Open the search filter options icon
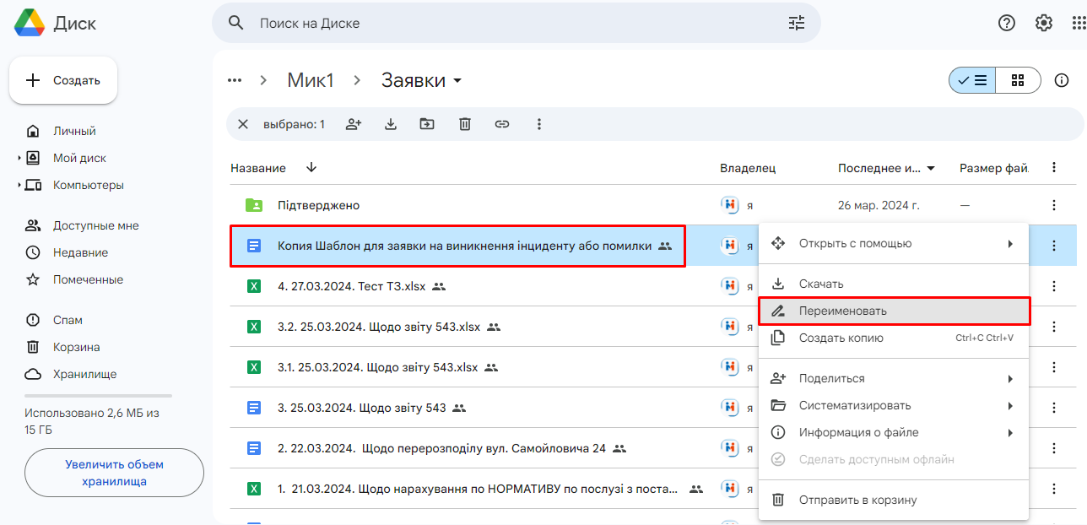The width and height of the screenshot is (1087, 525). click(797, 23)
